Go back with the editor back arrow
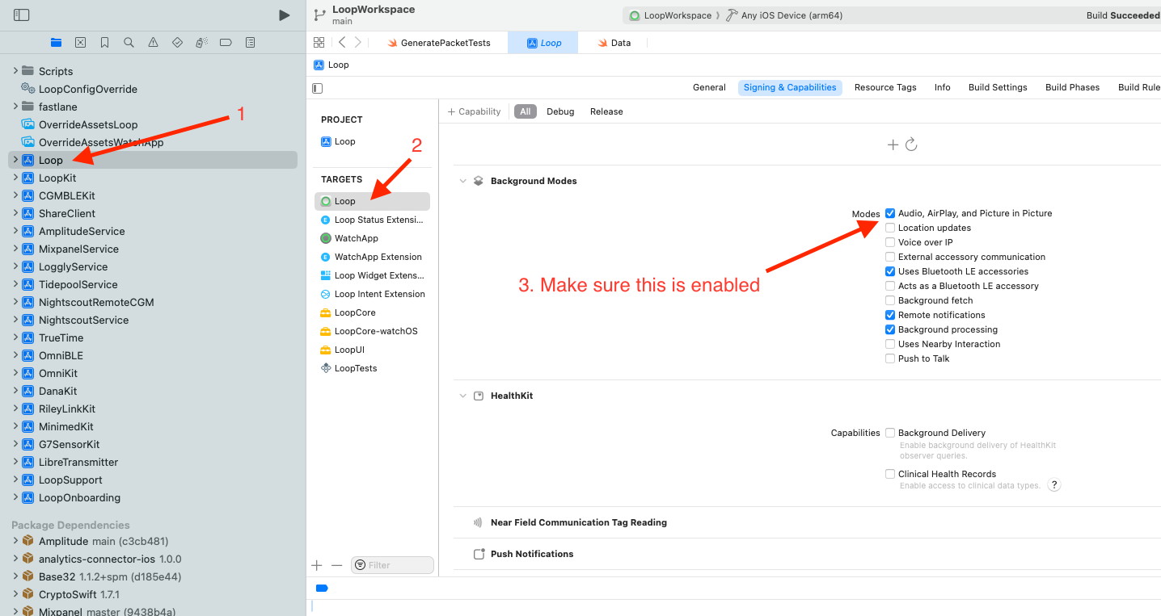Viewport: 1161px width, 616px height. (342, 43)
